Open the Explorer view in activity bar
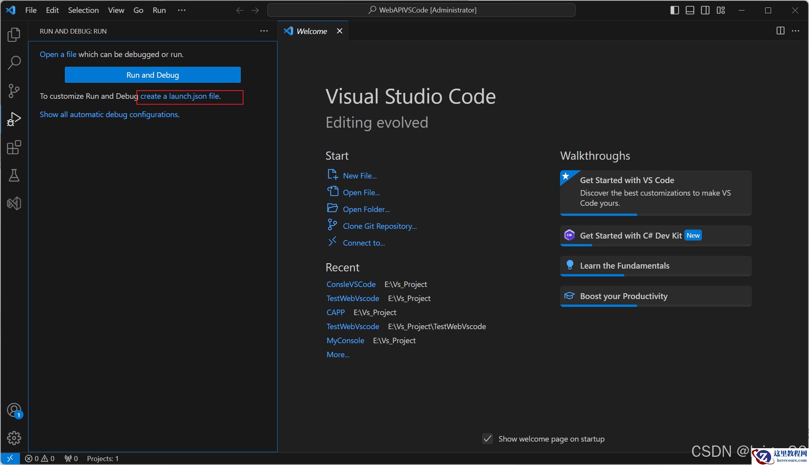Screen dimensions: 809x465 [x=14, y=35]
